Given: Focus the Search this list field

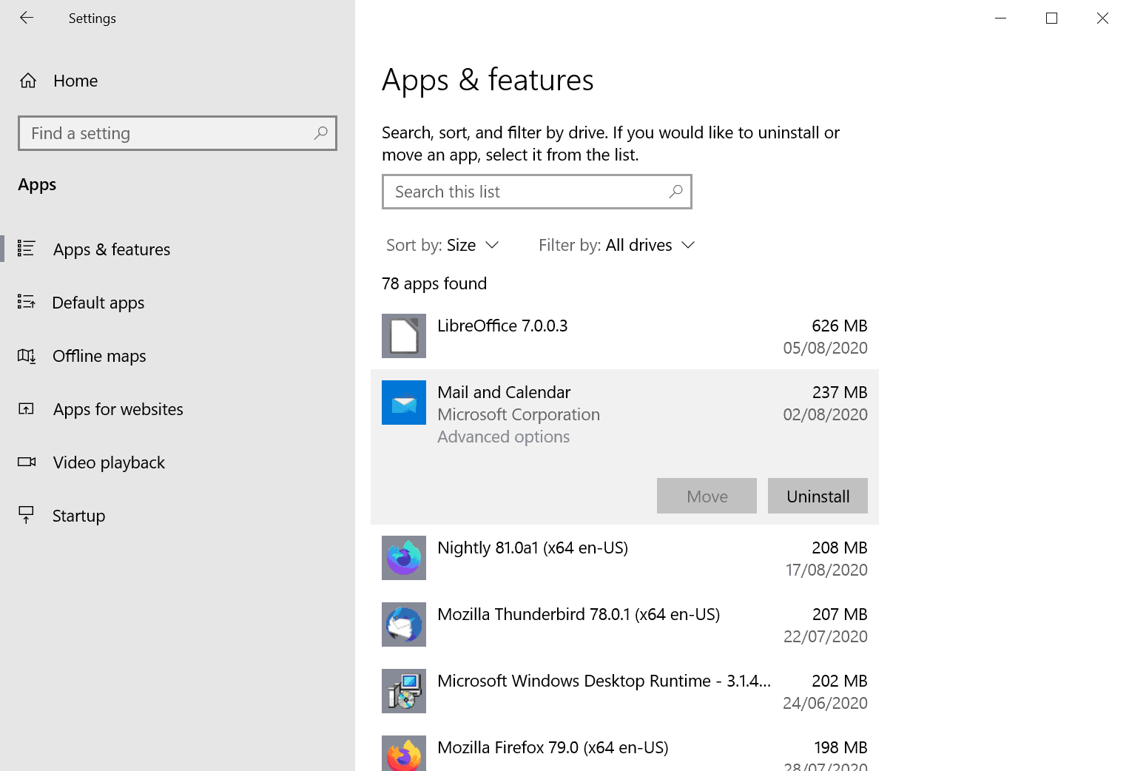Looking at the screenshot, I should click(x=537, y=192).
